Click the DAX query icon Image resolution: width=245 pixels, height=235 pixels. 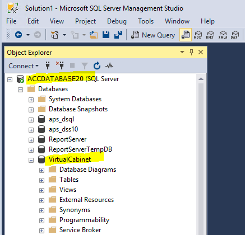[235, 35]
